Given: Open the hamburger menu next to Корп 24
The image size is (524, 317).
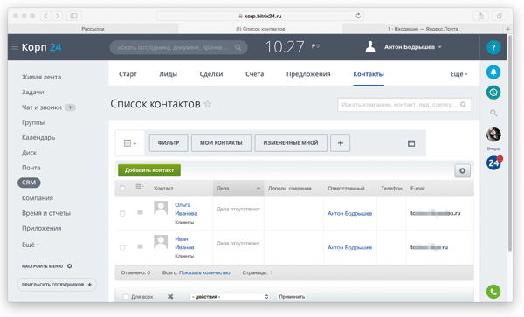Looking at the screenshot, I should (x=15, y=47).
